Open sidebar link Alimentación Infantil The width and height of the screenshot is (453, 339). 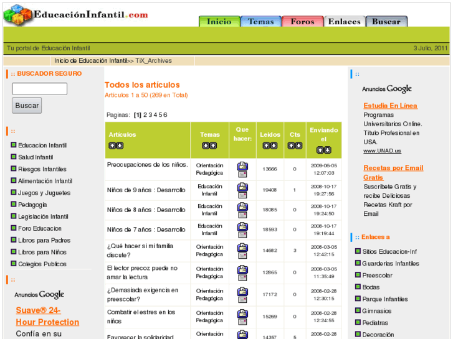click(x=45, y=180)
